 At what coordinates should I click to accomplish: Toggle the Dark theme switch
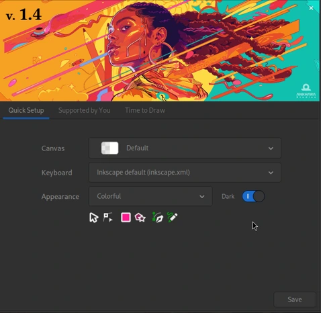coord(253,196)
